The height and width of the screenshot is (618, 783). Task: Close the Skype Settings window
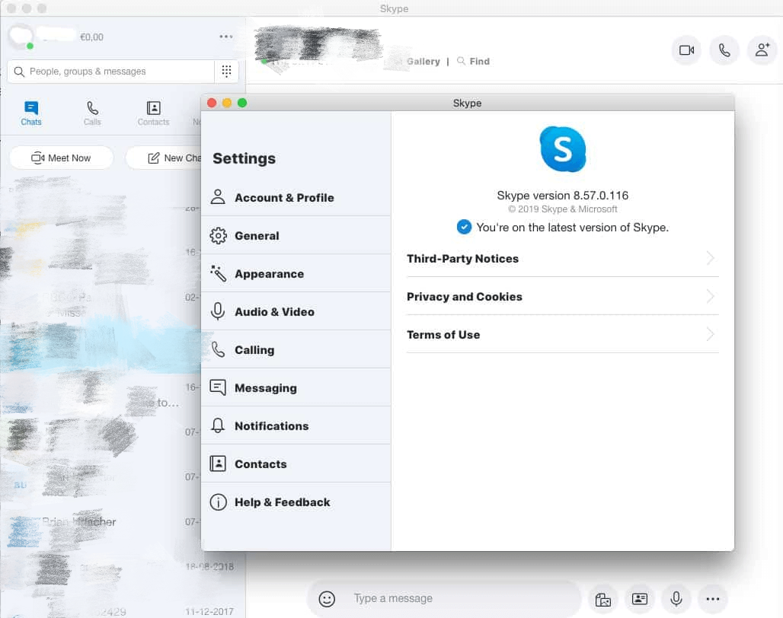click(212, 103)
